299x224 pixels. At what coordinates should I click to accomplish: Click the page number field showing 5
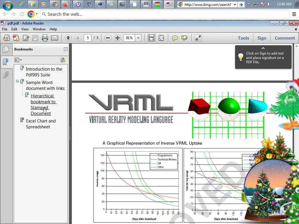pos(88,38)
